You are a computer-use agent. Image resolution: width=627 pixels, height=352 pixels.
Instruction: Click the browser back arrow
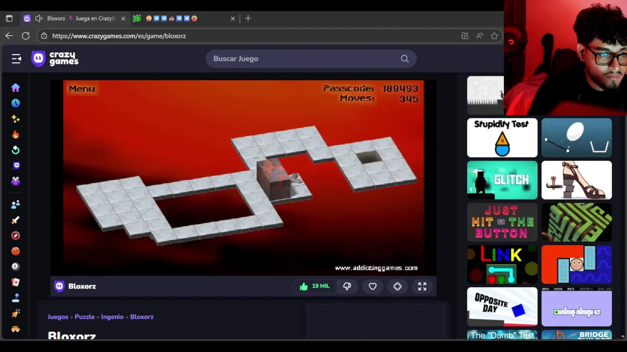point(9,36)
